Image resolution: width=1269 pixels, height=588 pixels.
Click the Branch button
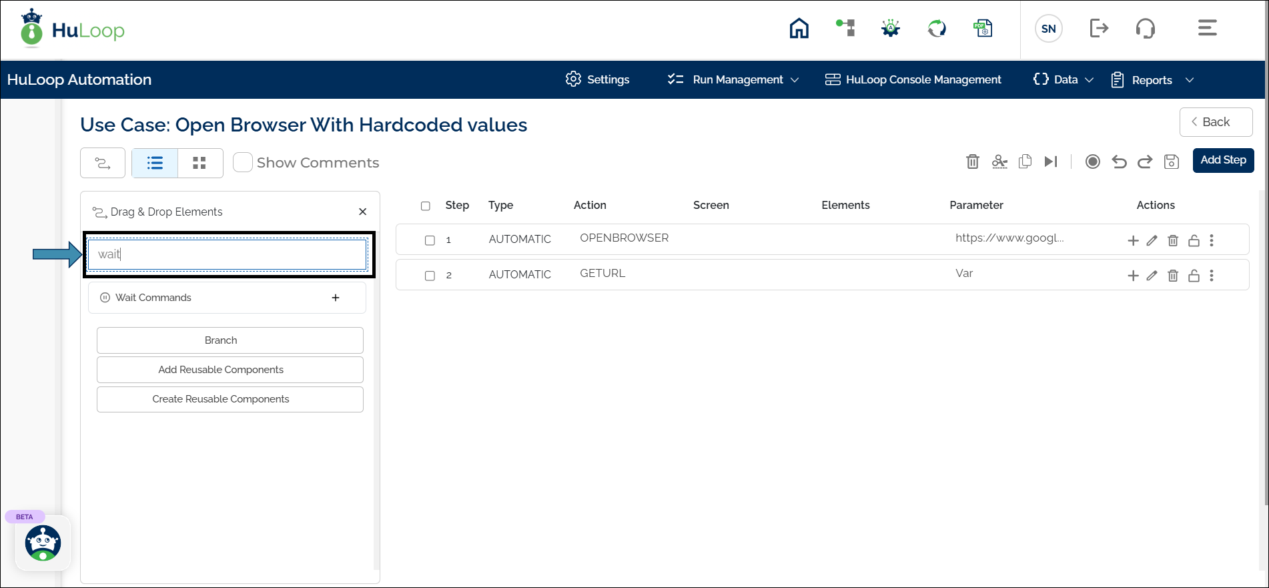(x=230, y=340)
